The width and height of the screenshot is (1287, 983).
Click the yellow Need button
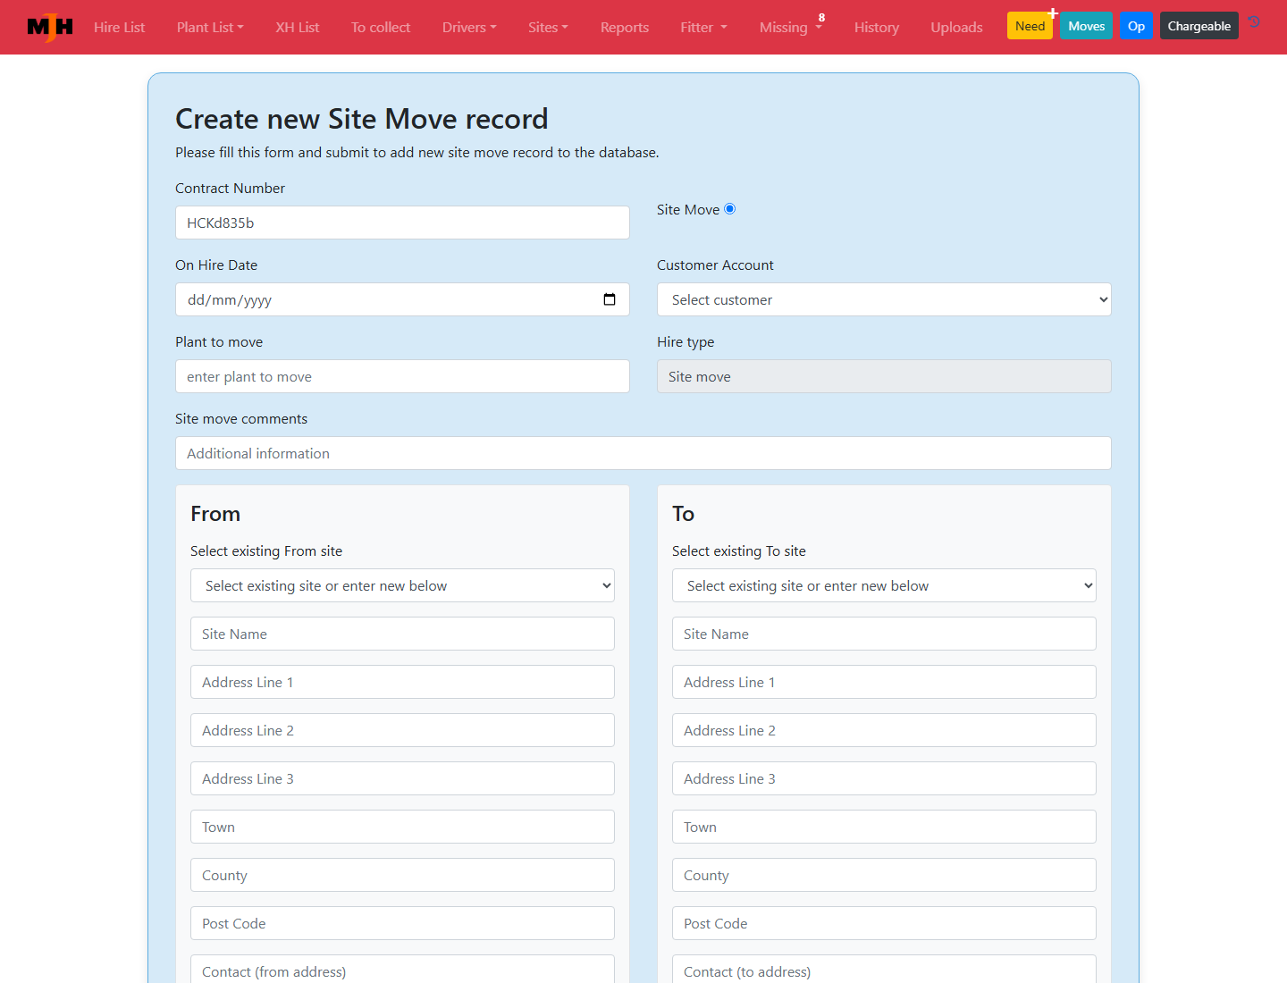tap(1030, 26)
